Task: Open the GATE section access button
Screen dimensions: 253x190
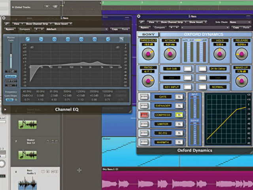Action: click(x=144, y=97)
